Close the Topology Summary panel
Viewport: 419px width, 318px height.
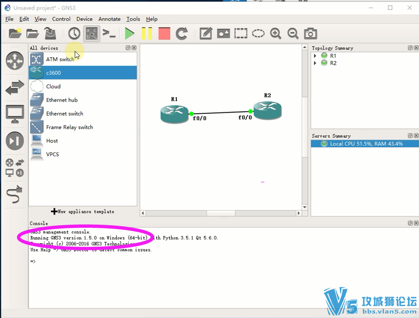[x=416, y=48]
